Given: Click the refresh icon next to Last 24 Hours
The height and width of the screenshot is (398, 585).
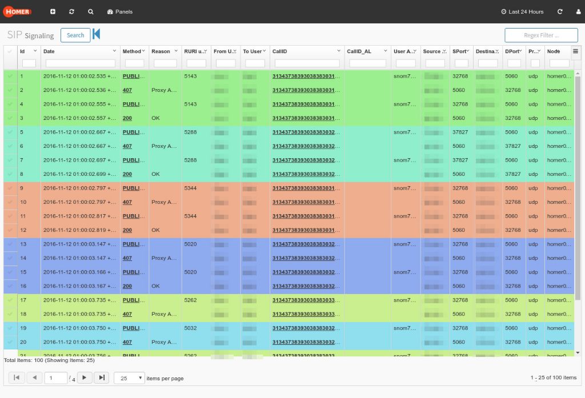Looking at the screenshot, I should point(560,11).
